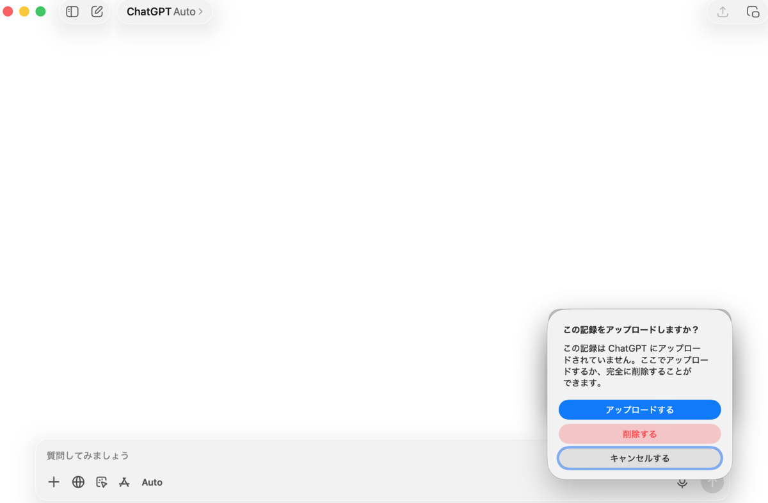Screen dimensions: 768x503
Task: Open the ChatGPT Auto model selector
Action: tap(164, 12)
